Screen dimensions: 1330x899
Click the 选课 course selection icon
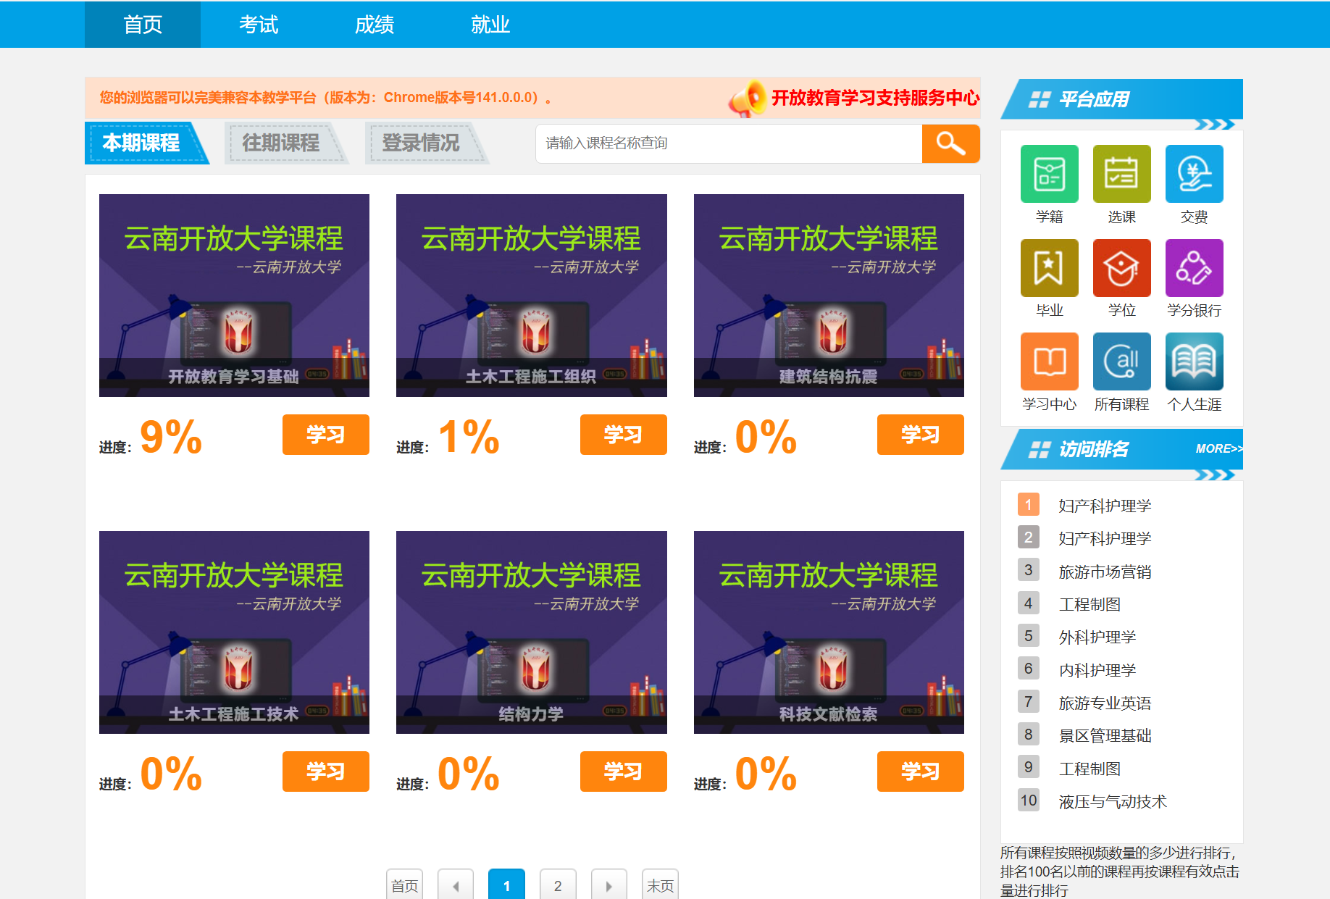click(x=1121, y=175)
